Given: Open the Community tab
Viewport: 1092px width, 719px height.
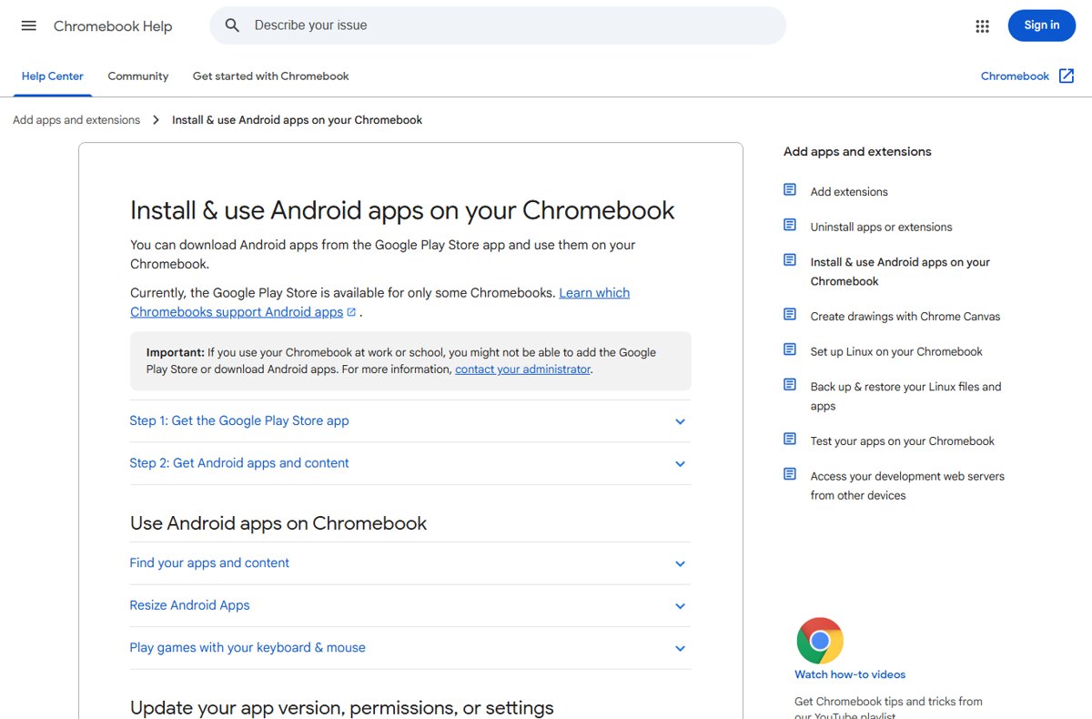Looking at the screenshot, I should tap(138, 76).
